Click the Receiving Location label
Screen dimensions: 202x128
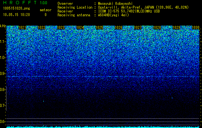point(75,7)
